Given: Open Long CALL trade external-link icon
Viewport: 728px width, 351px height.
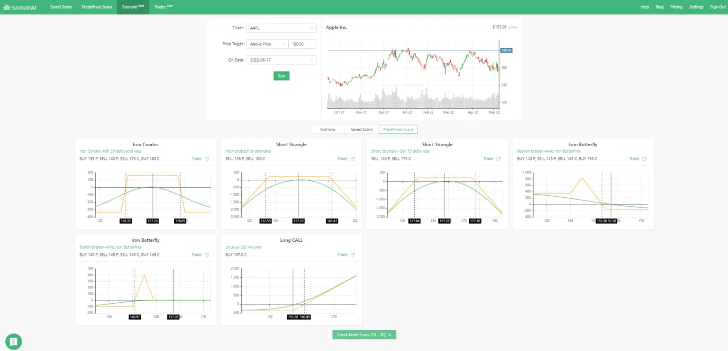Looking at the screenshot, I should point(353,254).
